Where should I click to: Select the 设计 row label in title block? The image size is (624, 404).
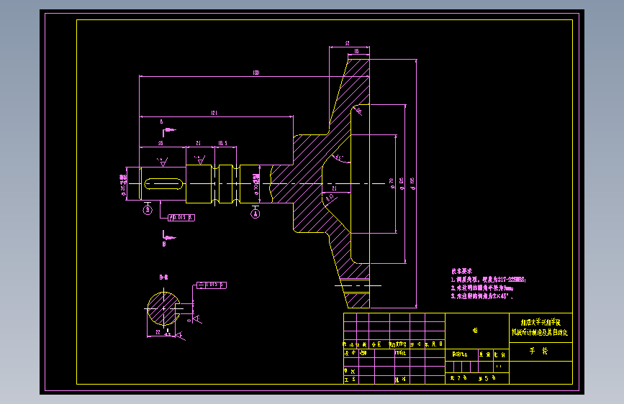[x=351, y=353]
